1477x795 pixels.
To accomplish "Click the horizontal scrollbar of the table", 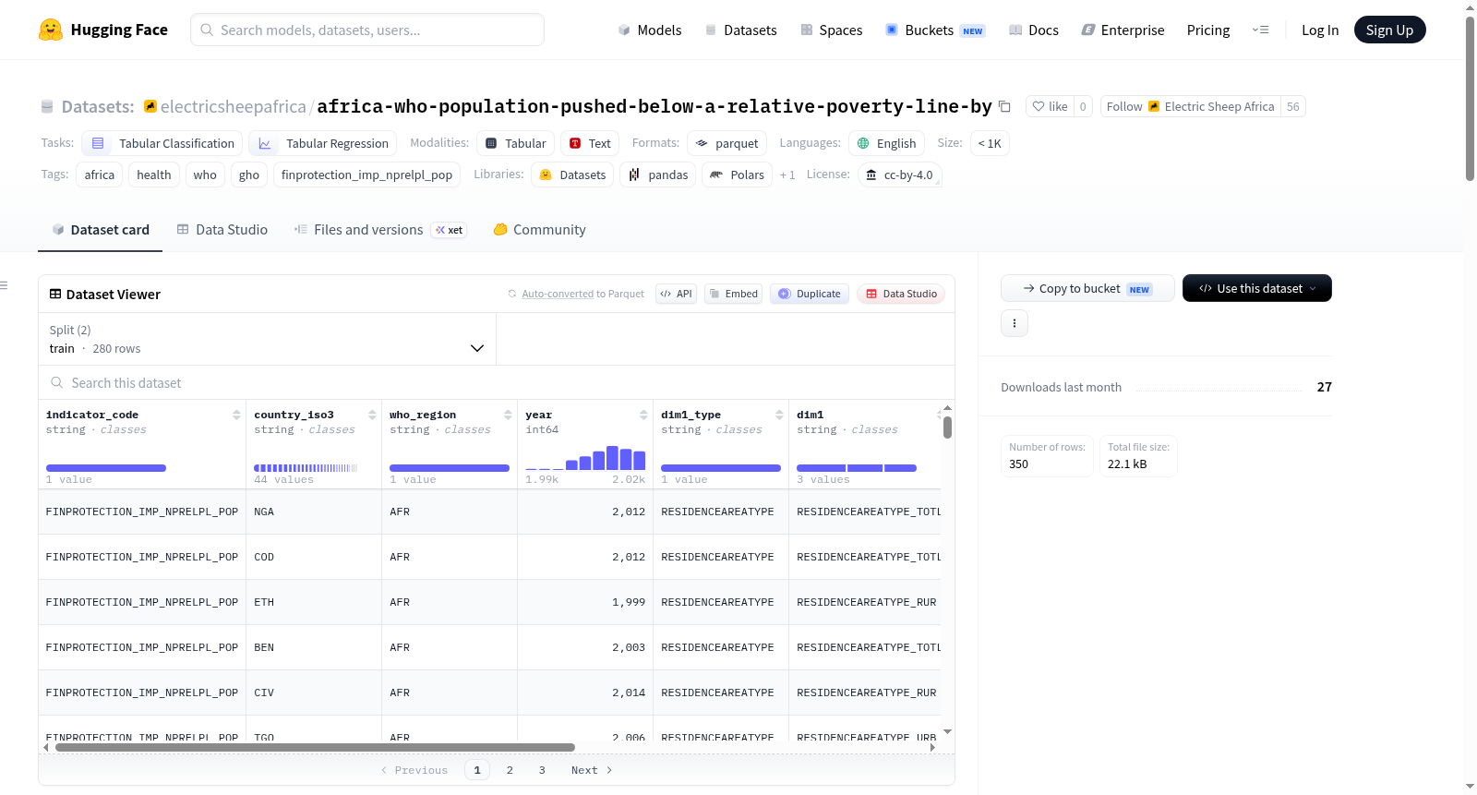I will 315,747.
